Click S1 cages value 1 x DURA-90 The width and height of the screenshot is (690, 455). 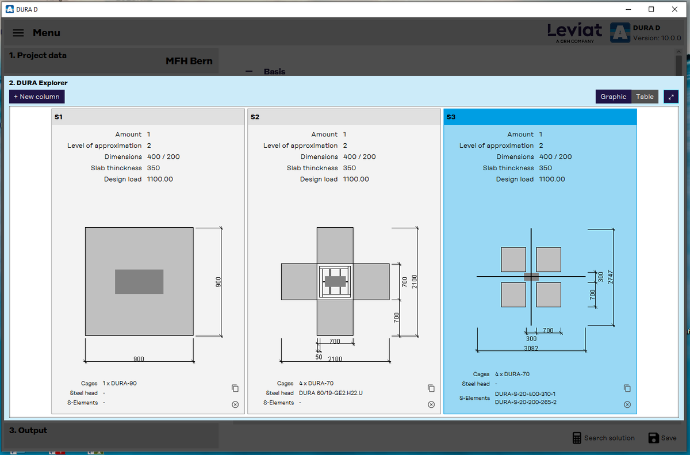[120, 383]
